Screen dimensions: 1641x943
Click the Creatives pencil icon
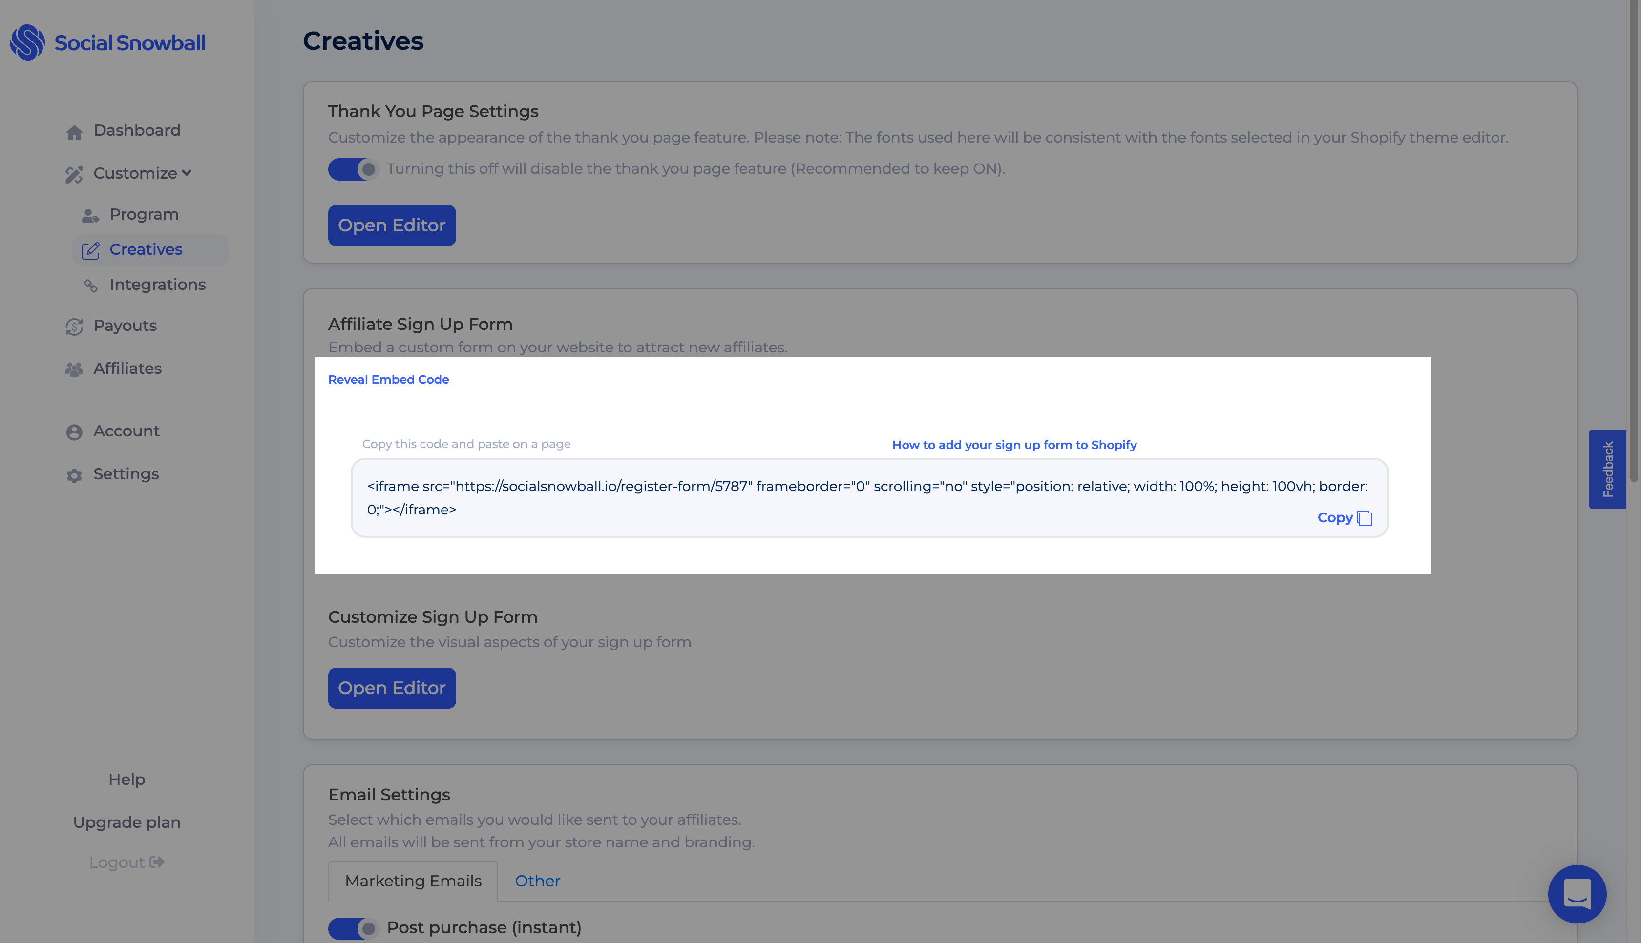pos(91,251)
